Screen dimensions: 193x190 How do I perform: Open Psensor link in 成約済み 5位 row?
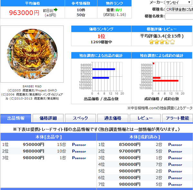point(175,171)
